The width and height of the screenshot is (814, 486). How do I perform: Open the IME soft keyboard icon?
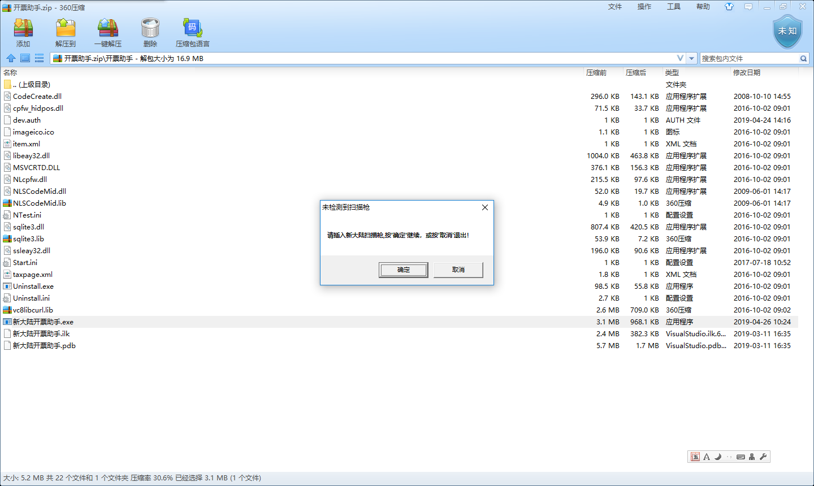pos(741,457)
